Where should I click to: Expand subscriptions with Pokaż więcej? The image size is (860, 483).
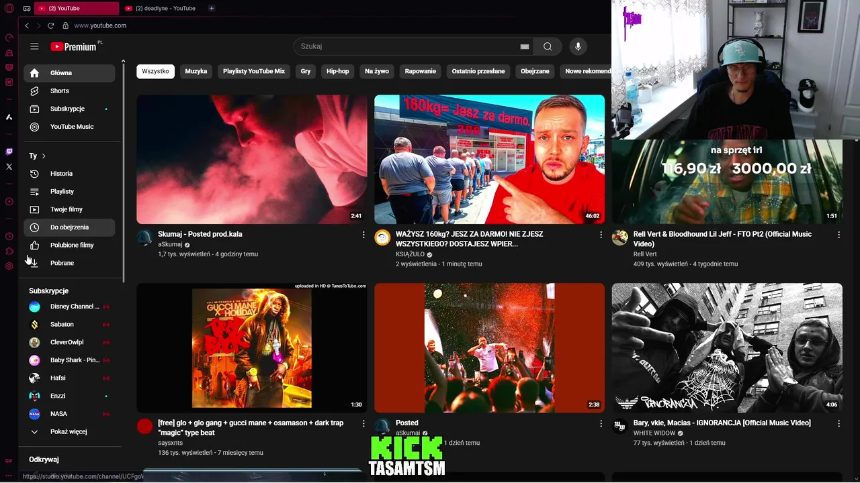tap(69, 431)
